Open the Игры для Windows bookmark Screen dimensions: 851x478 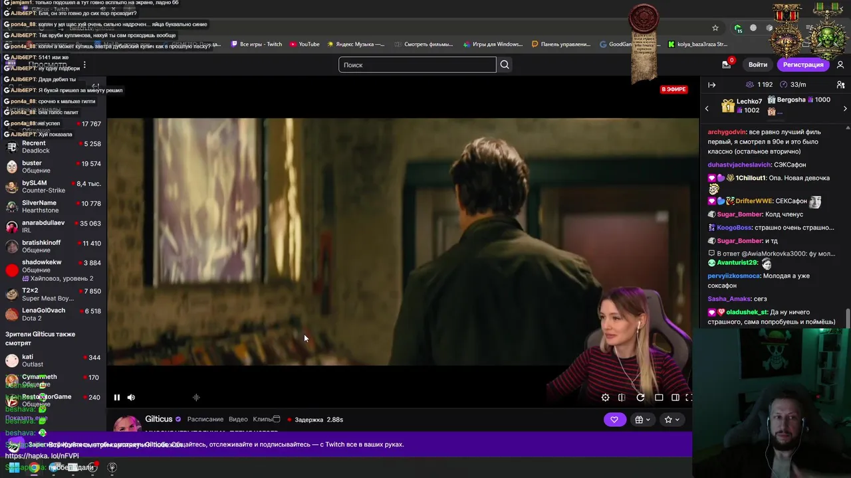[x=492, y=44]
